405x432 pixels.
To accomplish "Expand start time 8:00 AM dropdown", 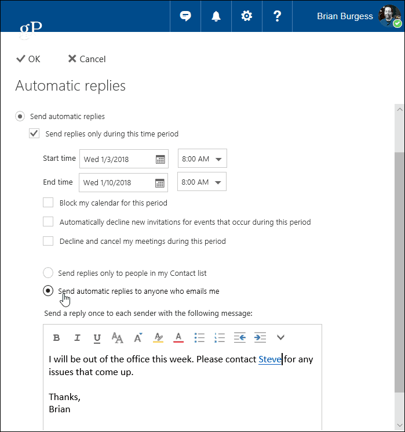I will pos(202,159).
